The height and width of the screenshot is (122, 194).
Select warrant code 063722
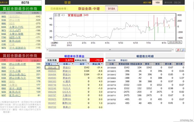pyautogui.click(x=52, y=107)
